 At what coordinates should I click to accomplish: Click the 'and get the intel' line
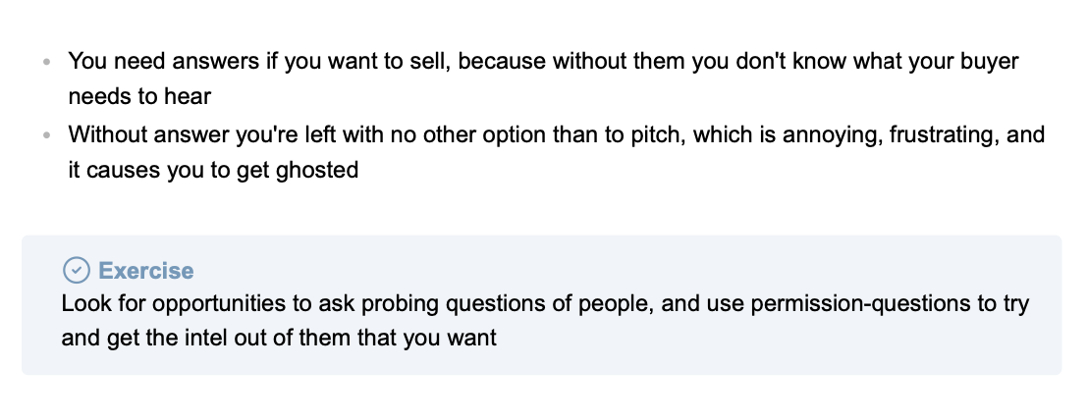point(279,339)
